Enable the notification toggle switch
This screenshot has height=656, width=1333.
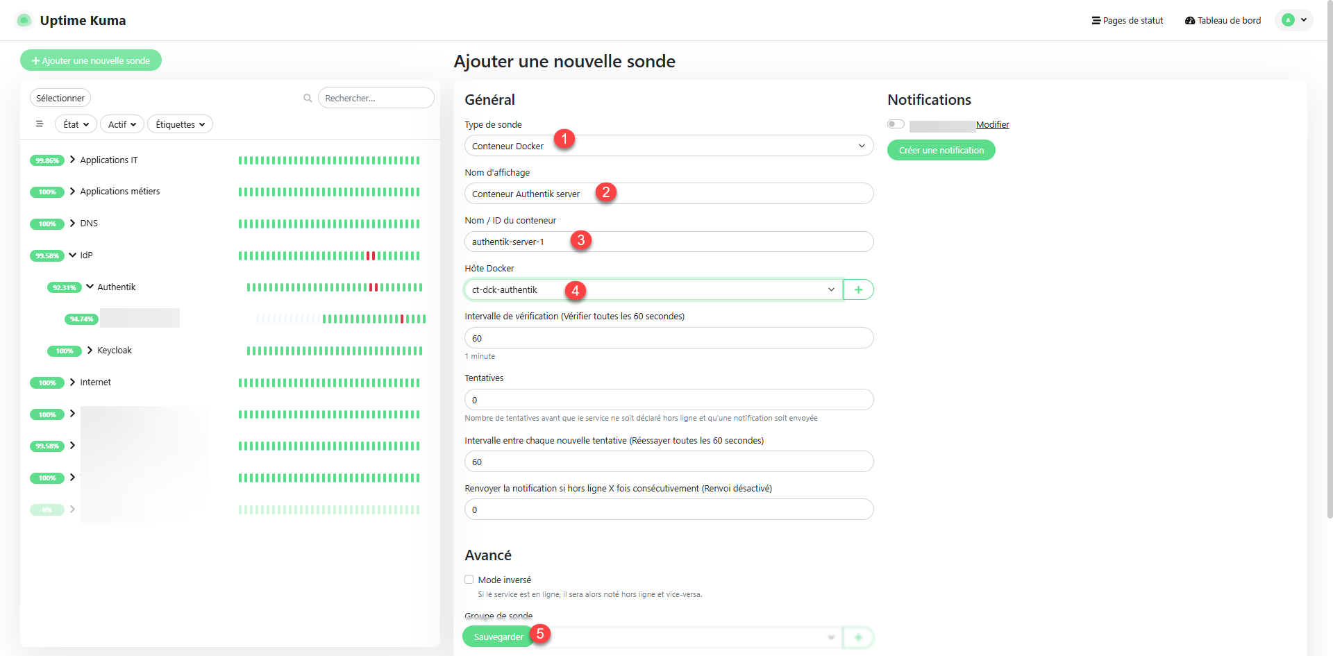click(x=896, y=124)
